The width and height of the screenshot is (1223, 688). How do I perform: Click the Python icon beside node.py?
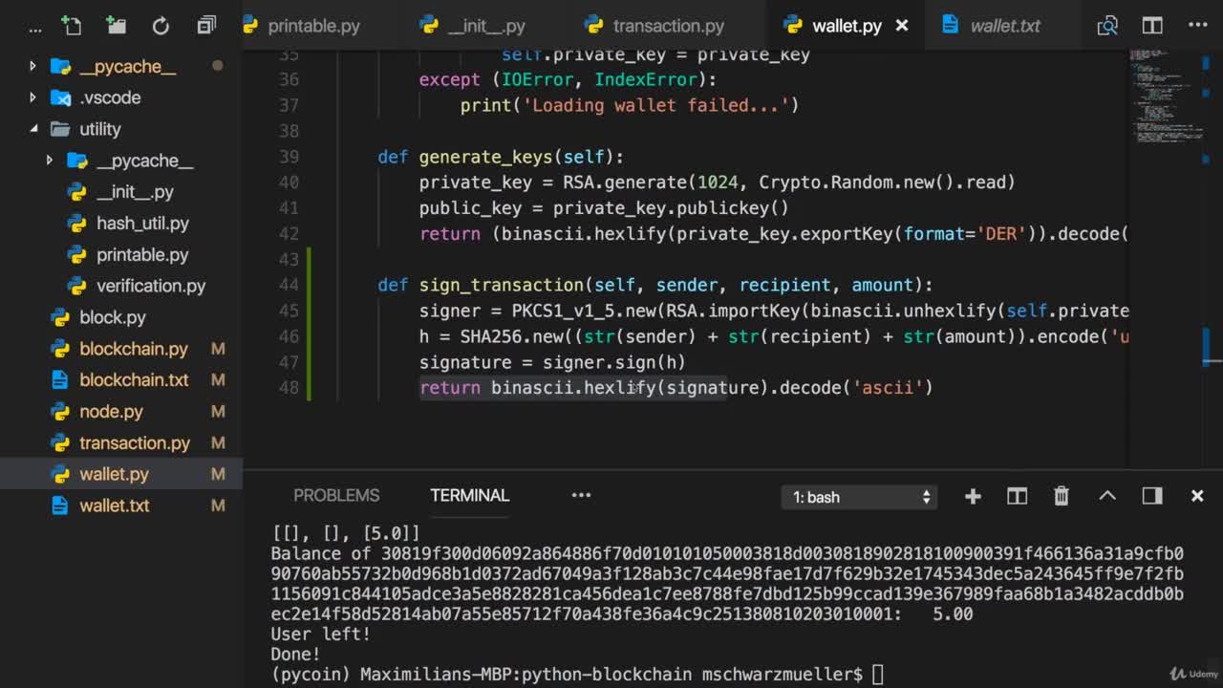60,412
